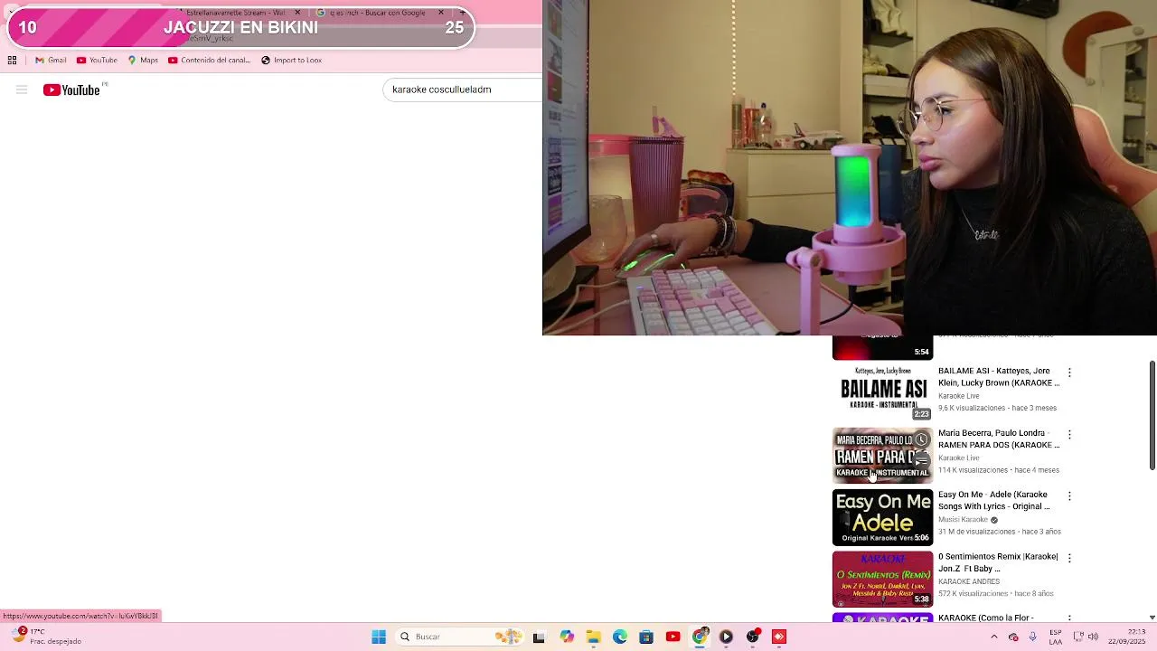Image resolution: width=1157 pixels, height=651 pixels.
Task: Open options menu for RAMEN PARA DOS video
Action: pyautogui.click(x=1069, y=435)
